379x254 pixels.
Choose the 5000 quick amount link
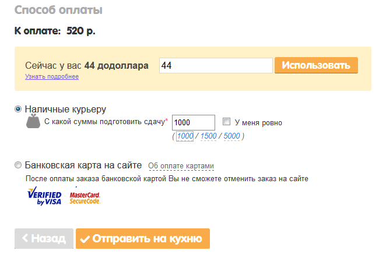[x=231, y=136]
